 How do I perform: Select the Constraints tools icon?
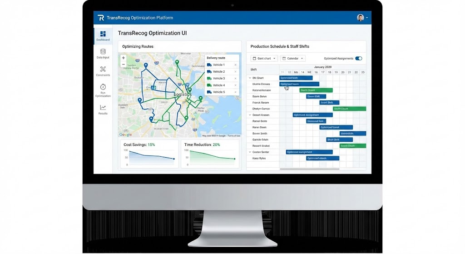[103, 69]
